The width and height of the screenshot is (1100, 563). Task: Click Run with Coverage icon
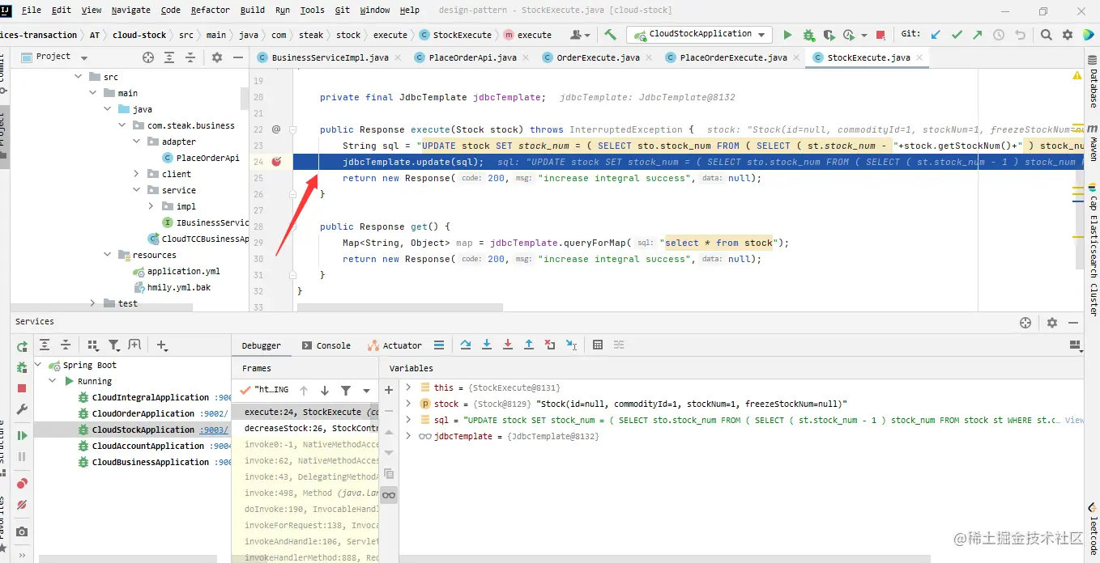pos(828,35)
